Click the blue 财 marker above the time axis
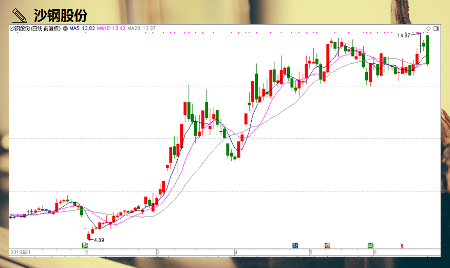The height and width of the screenshot is (268, 450). pyautogui.click(x=295, y=245)
